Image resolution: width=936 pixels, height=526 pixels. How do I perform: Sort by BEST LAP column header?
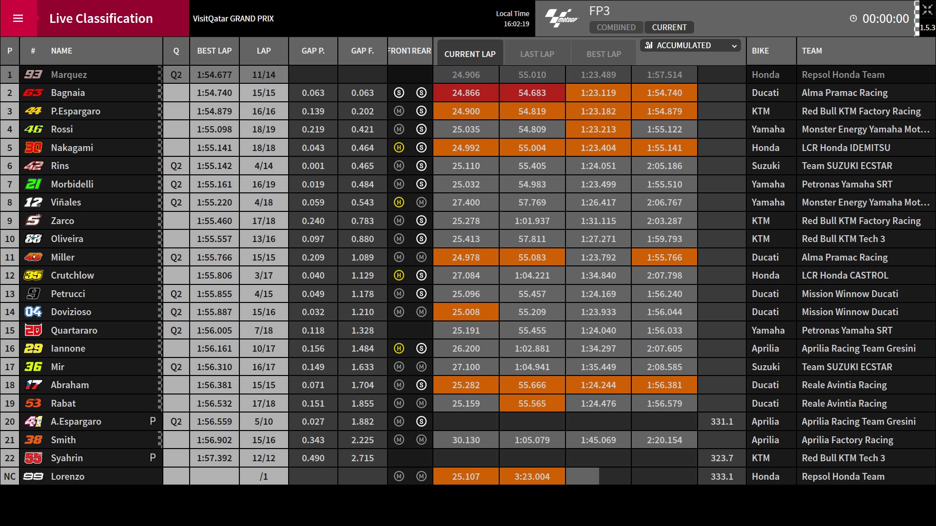tap(214, 51)
